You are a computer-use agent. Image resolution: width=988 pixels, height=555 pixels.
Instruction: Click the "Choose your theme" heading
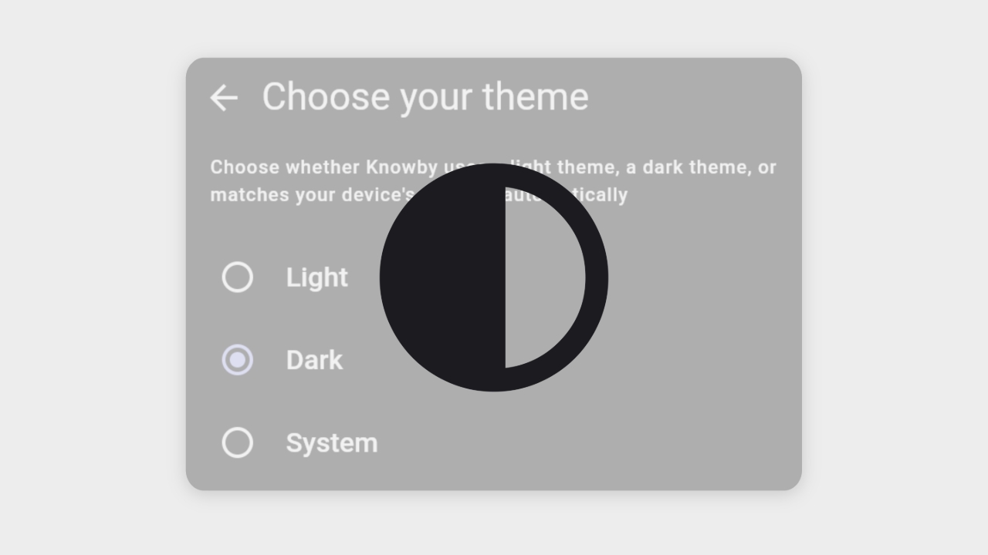pos(425,97)
